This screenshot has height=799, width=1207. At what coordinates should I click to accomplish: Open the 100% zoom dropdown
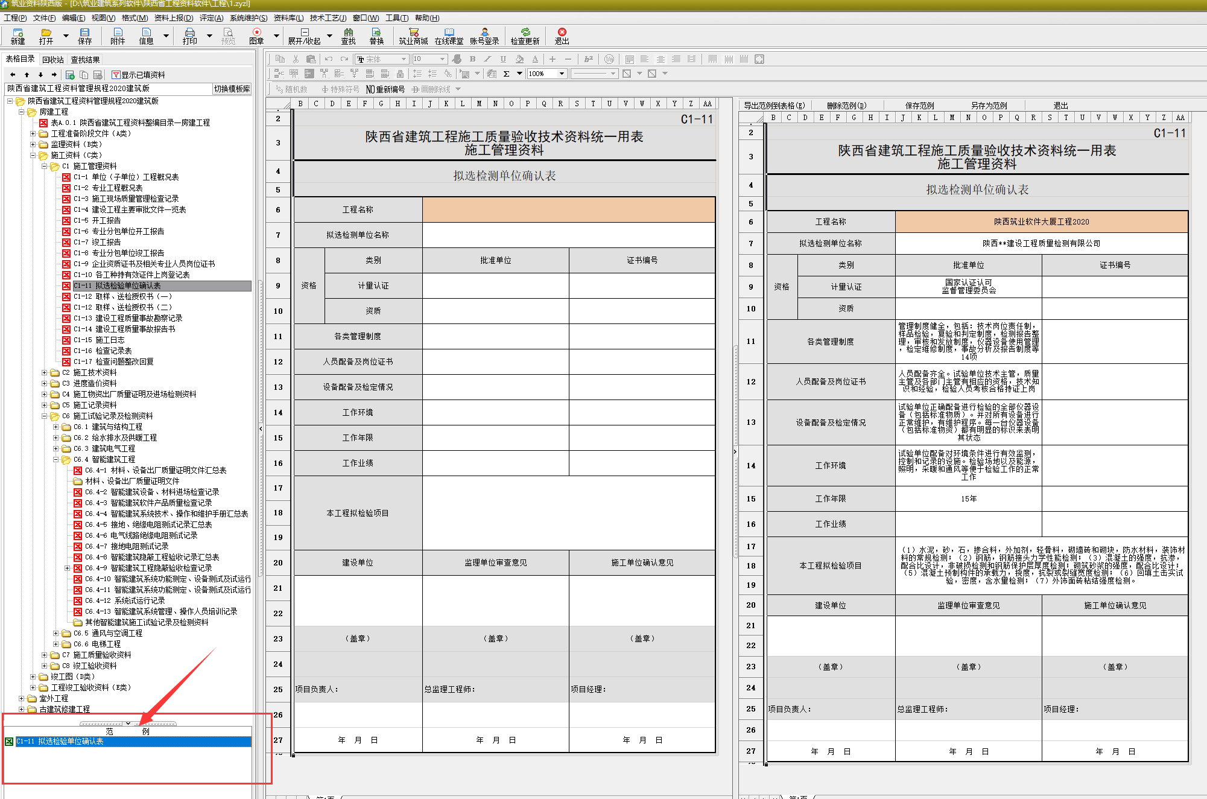click(x=562, y=74)
